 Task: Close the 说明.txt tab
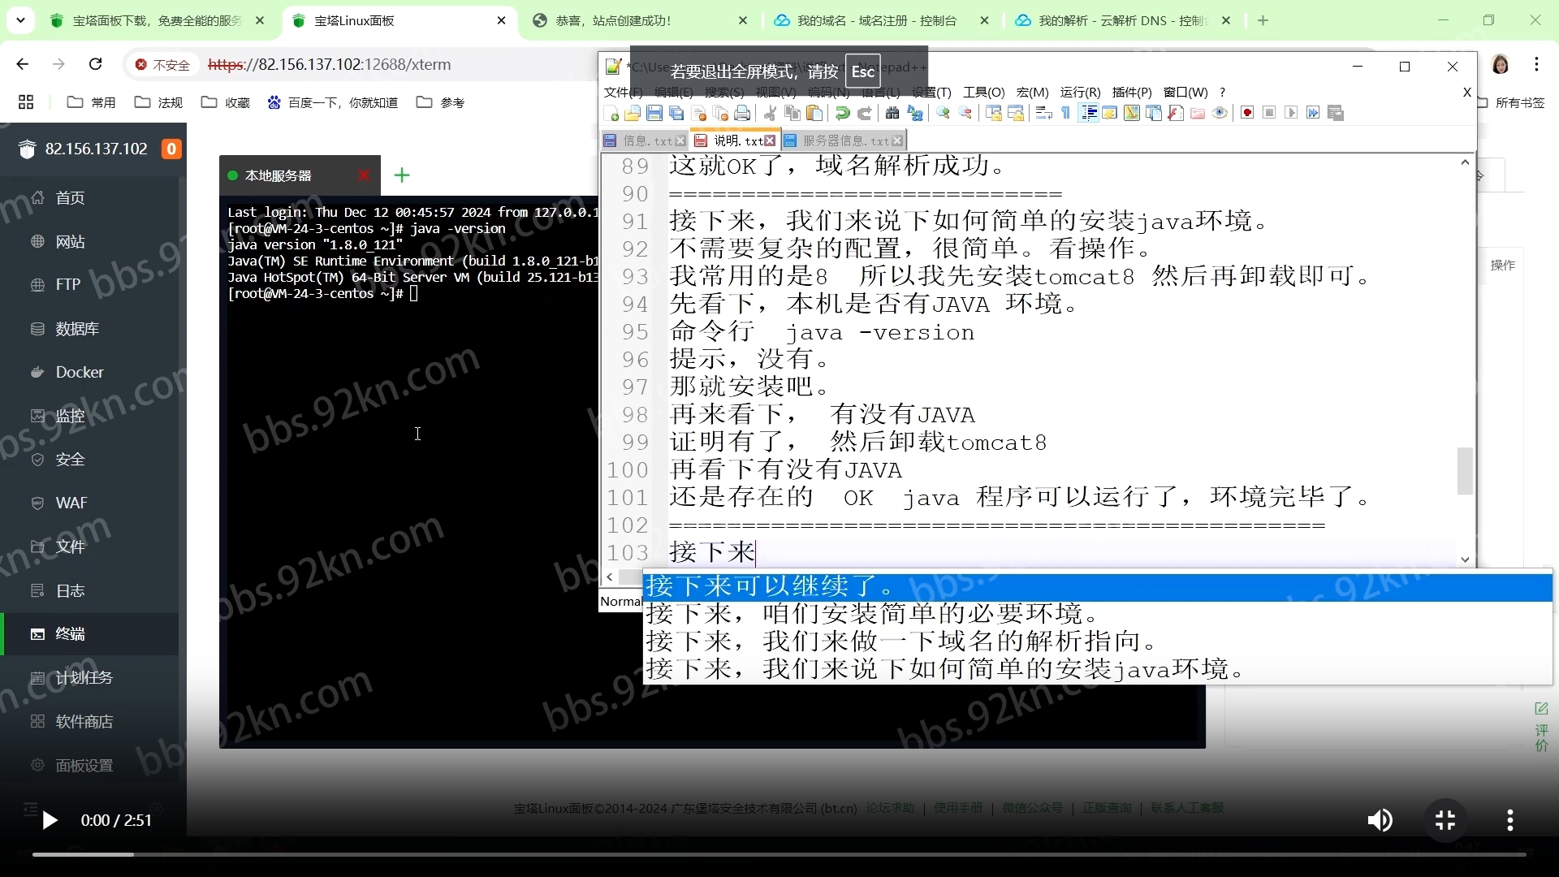pos(770,141)
